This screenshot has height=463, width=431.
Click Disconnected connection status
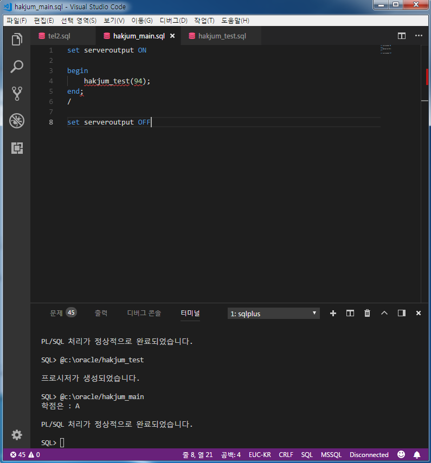click(369, 455)
